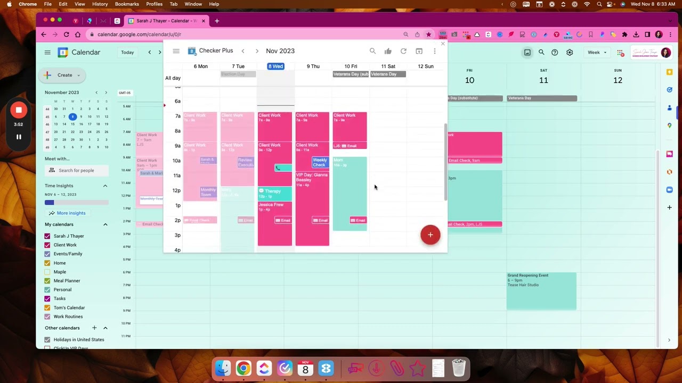Open the Grand Reopening Event on Saturday

tap(541, 291)
